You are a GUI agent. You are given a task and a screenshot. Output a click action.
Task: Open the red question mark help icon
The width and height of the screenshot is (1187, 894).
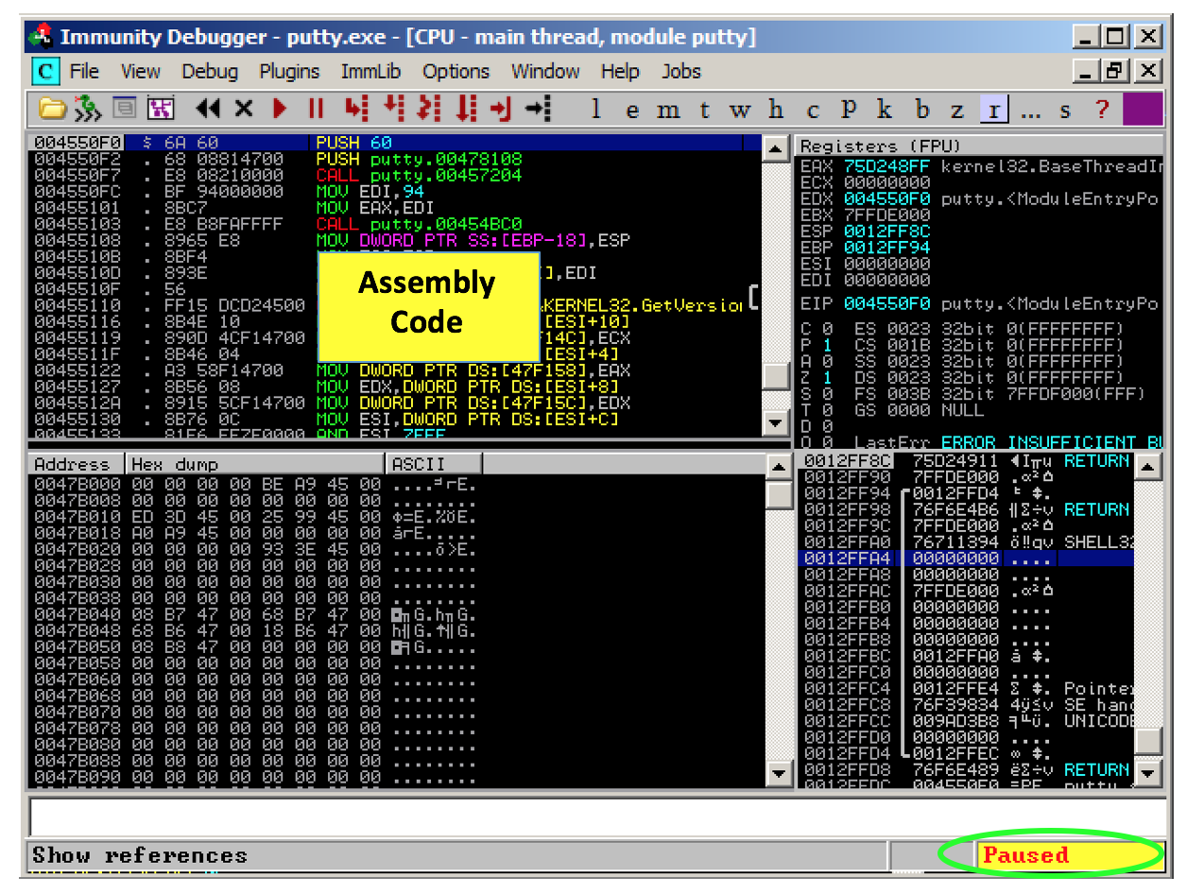click(1101, 110)
